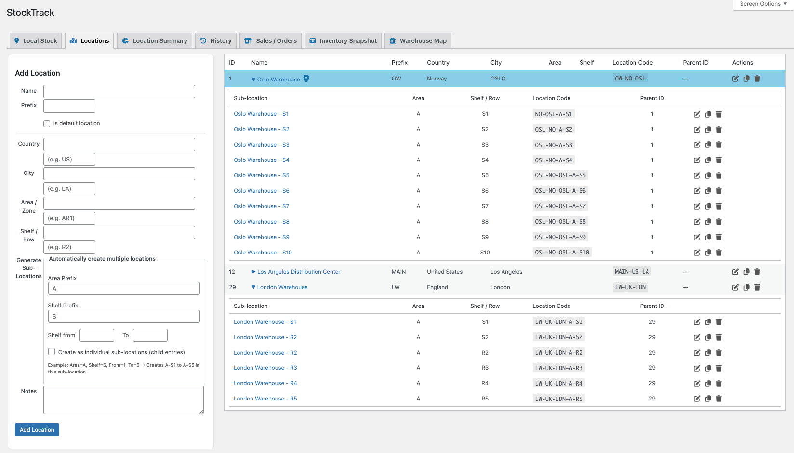Collapse the Oslo Warehouse sub-locations
794x453 pixels.
coord(253,80)
